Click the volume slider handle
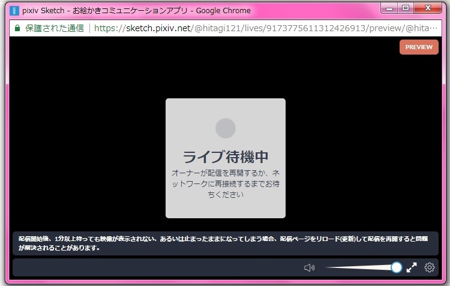Image resolution: width=450 pixels, height=286 pixels. pyautogui.click(x=397, y=267)
